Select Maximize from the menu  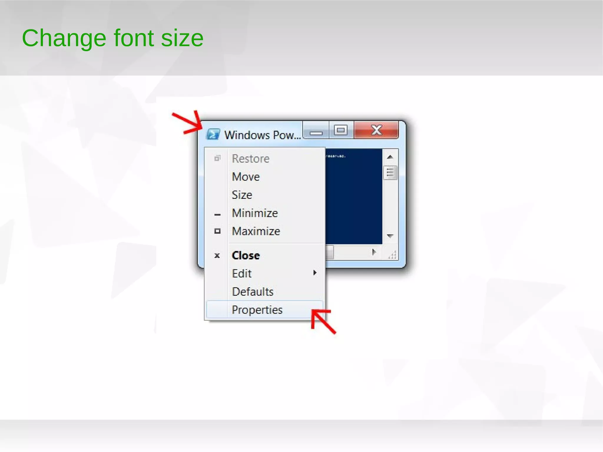265,231
